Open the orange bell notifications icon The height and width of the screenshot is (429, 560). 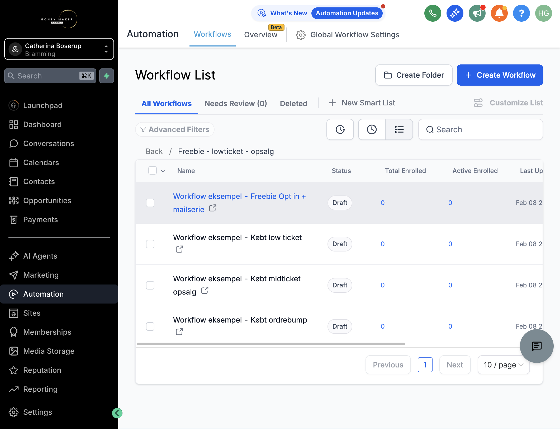coord(499,13)
